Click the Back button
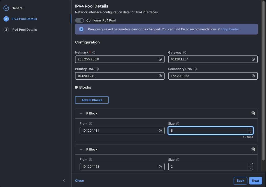Image resolution: width=266 pixels, height=187 pixels. click(x=240, y=181)
